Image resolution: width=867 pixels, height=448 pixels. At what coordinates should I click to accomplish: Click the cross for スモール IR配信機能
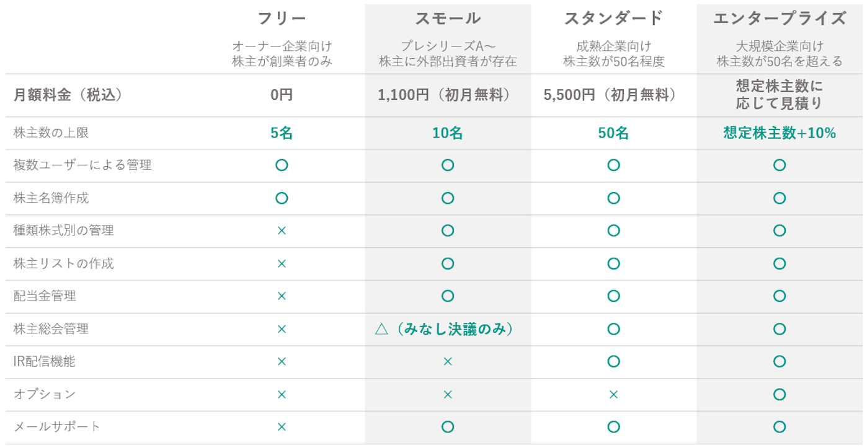point(447,362)
